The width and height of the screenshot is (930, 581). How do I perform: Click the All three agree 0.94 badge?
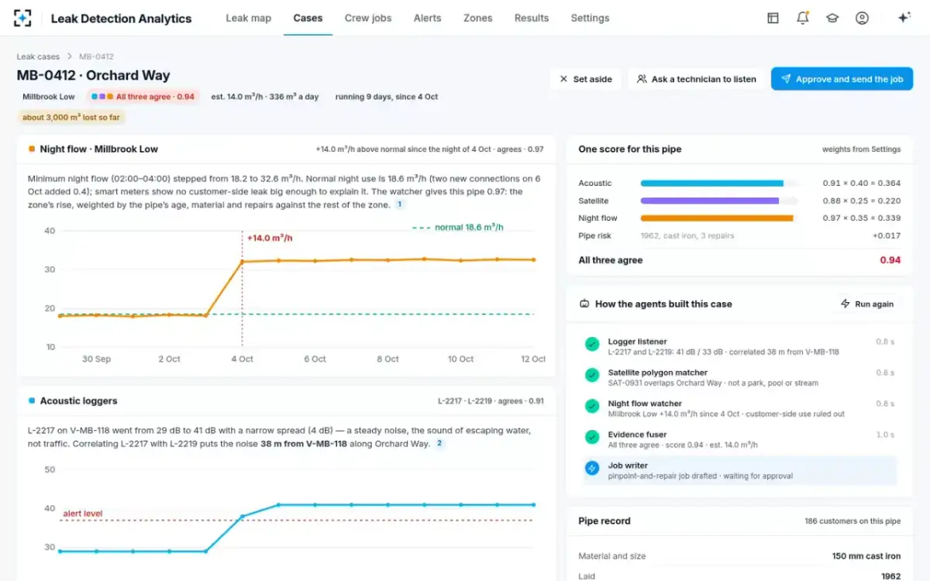click(143, 97)
